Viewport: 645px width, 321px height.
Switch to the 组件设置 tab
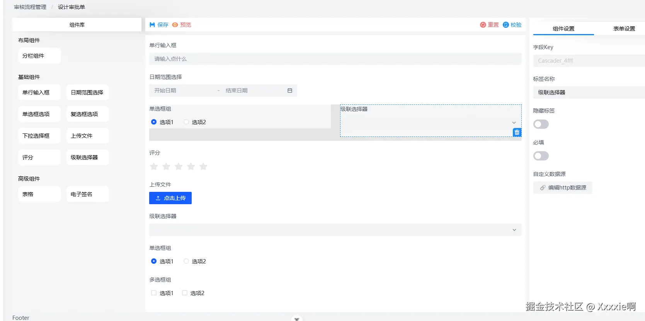coord(563,29)
